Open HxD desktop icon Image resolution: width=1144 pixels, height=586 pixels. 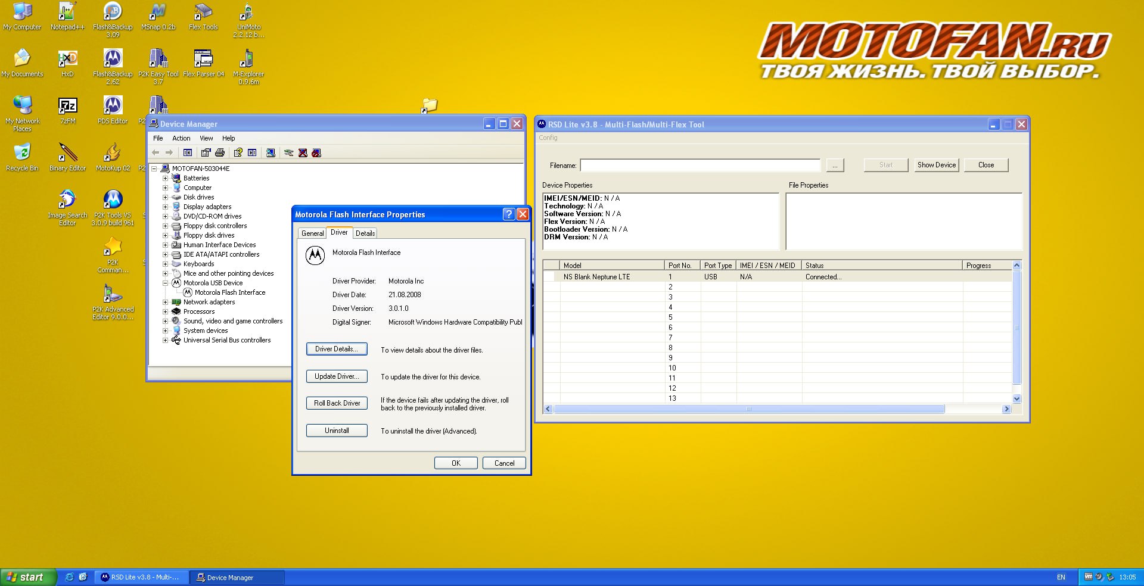click(x=67, y=63)
